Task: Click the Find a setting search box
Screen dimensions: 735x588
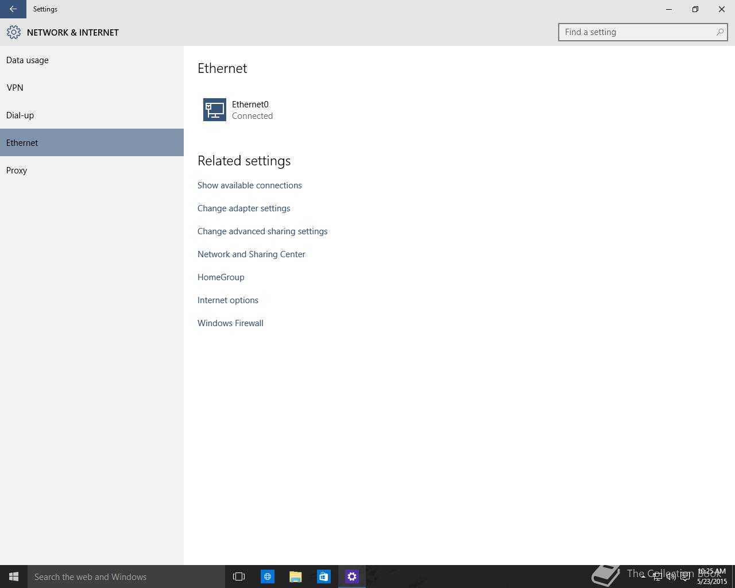Action: pyautogui.click(x=643, y=32)
